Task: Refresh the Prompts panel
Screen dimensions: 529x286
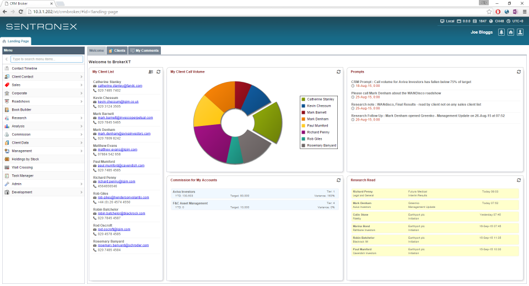Action: pyautogui.click(x=519, y=71)
